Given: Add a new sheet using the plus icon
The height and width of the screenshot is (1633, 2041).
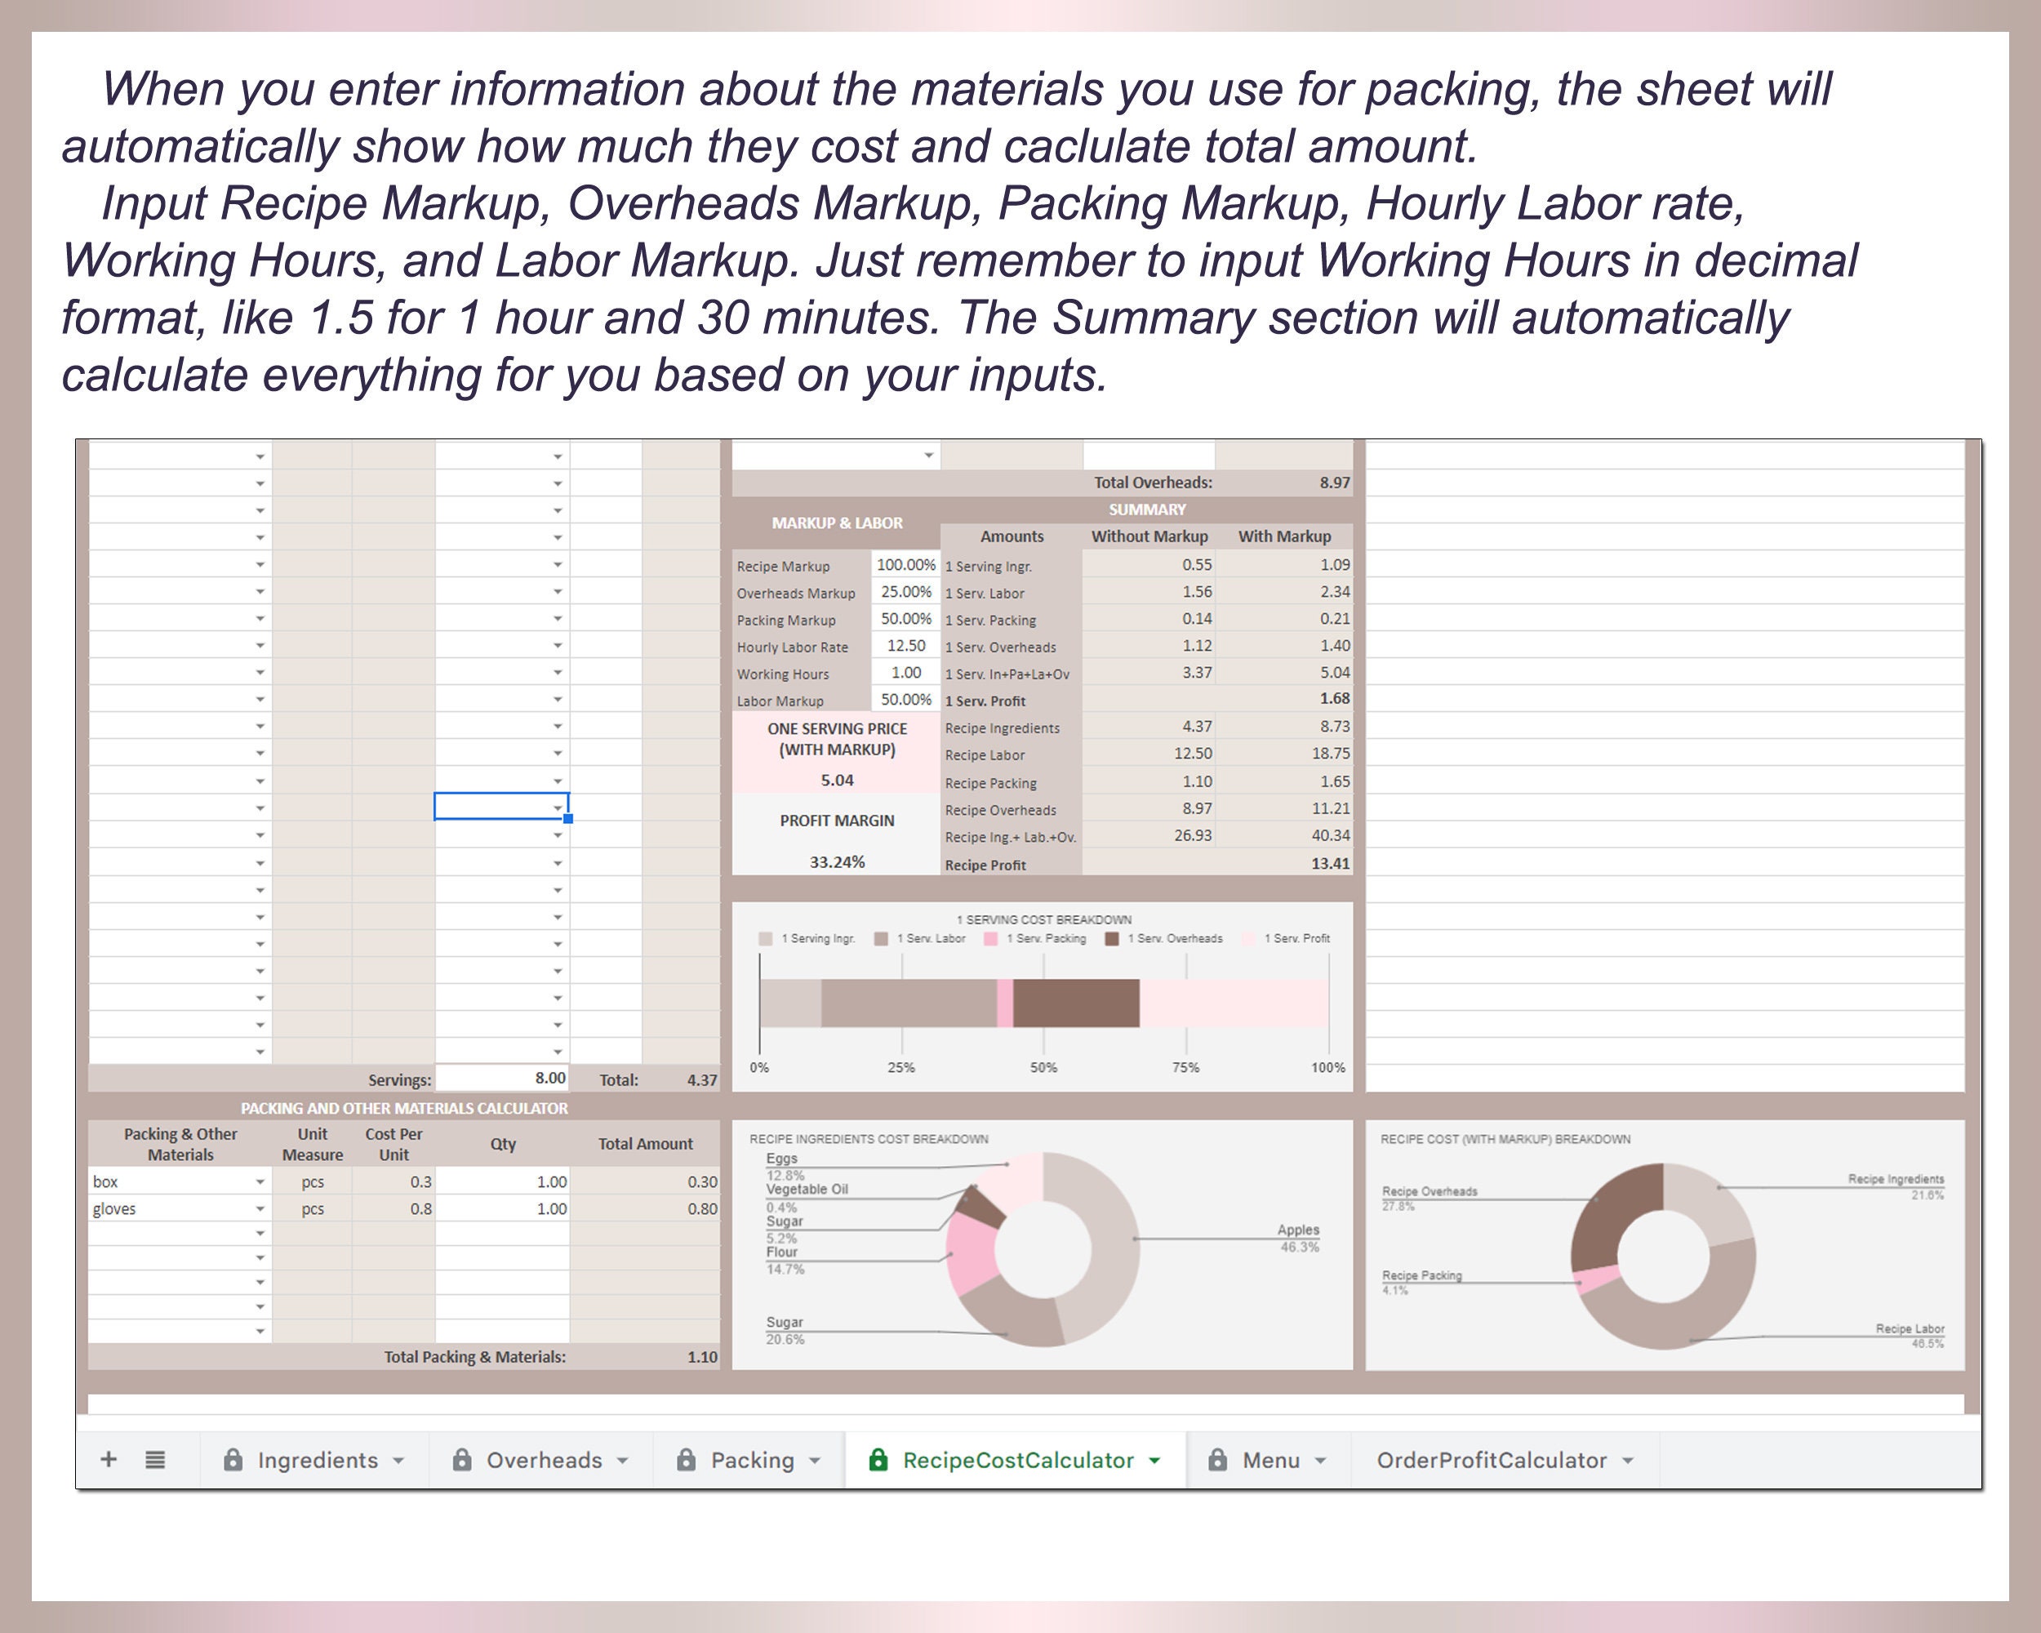Looking at the screenshot, I should click(109, 1461).
